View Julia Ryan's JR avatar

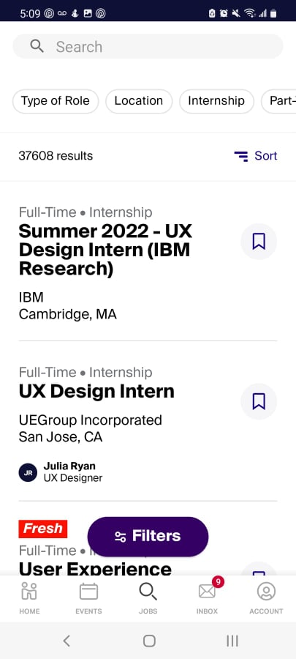[x=28, y=472]
